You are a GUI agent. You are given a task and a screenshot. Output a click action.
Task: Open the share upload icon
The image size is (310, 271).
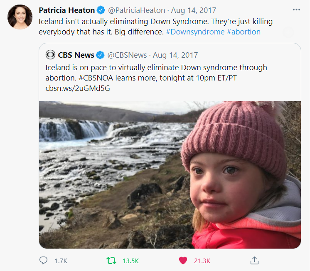point(254,260)
